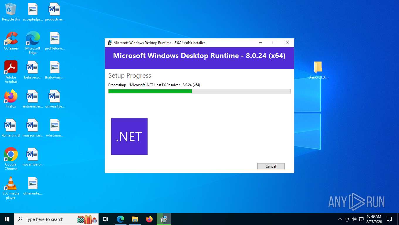This screenshot has width=399, height=225.
Task: Show hidden system tray icons
Action: (340, 219)
